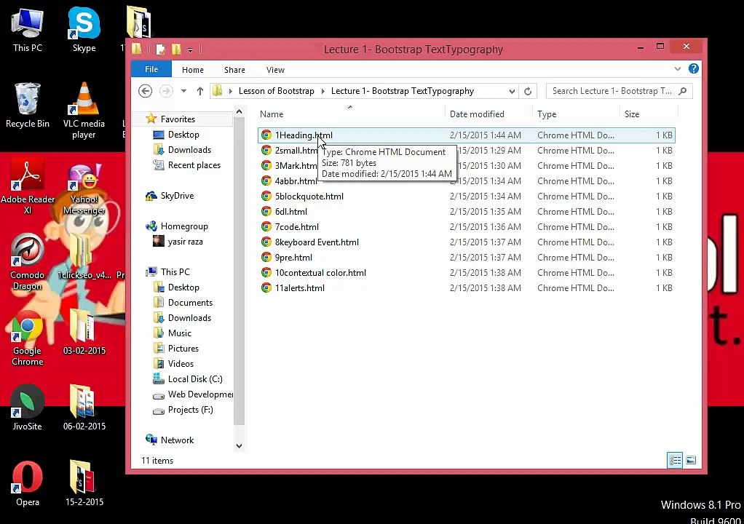Switch to details view in the status bar
The height and width of the screenshot is (524, 744).
pos(675,460)
